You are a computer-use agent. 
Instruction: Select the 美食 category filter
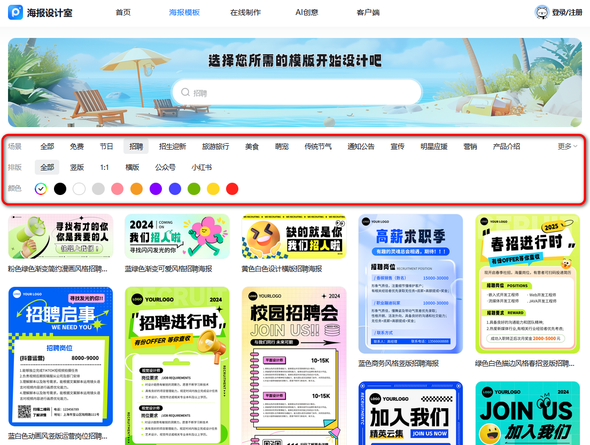click(x=252, y=146)
